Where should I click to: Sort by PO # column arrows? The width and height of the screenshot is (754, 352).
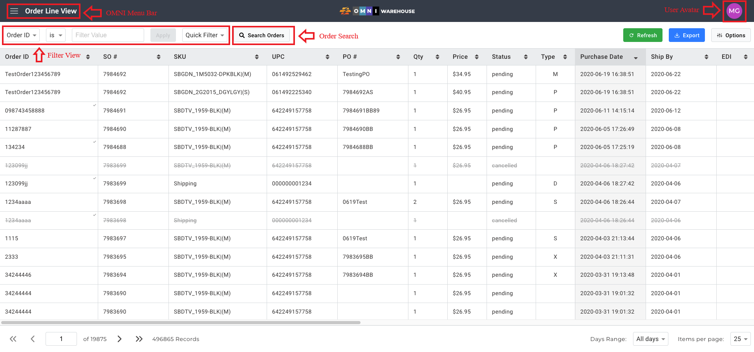point(398,57)
